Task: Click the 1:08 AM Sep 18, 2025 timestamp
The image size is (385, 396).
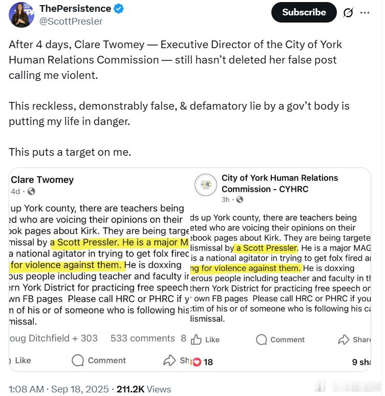Action: coord(59,389)
